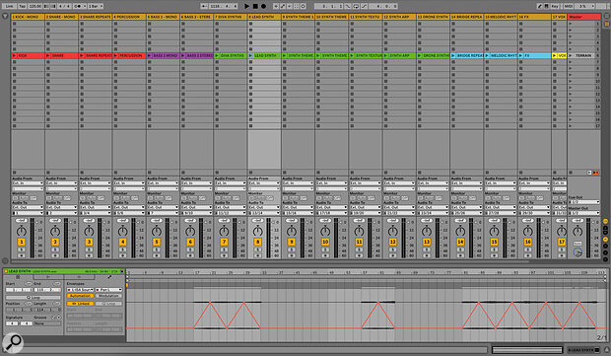Open the envelope device chooser dropdown
This screenshot has width=611, height=356.
tap(80, 290)
